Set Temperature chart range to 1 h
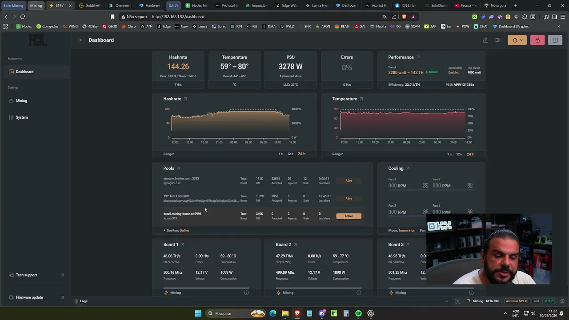This screenshot has height=320, width=569. [449, 154]
